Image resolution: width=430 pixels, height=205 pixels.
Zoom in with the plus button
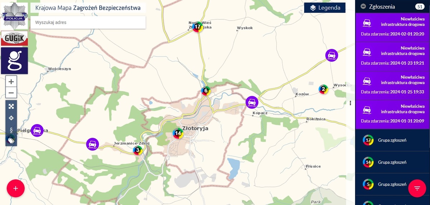[11, 82]
